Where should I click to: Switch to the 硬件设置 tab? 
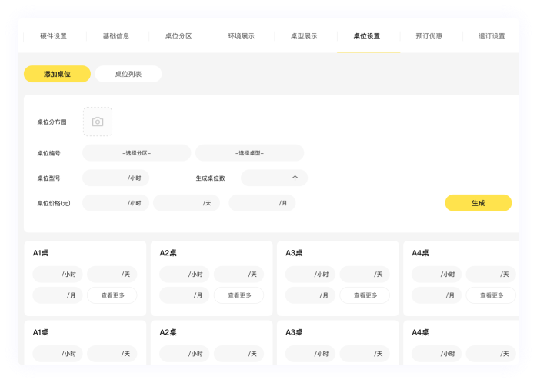[54, 36]
